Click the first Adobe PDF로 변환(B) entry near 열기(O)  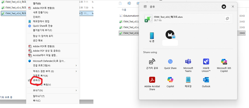pyautogui.click(x=44, y=8)
